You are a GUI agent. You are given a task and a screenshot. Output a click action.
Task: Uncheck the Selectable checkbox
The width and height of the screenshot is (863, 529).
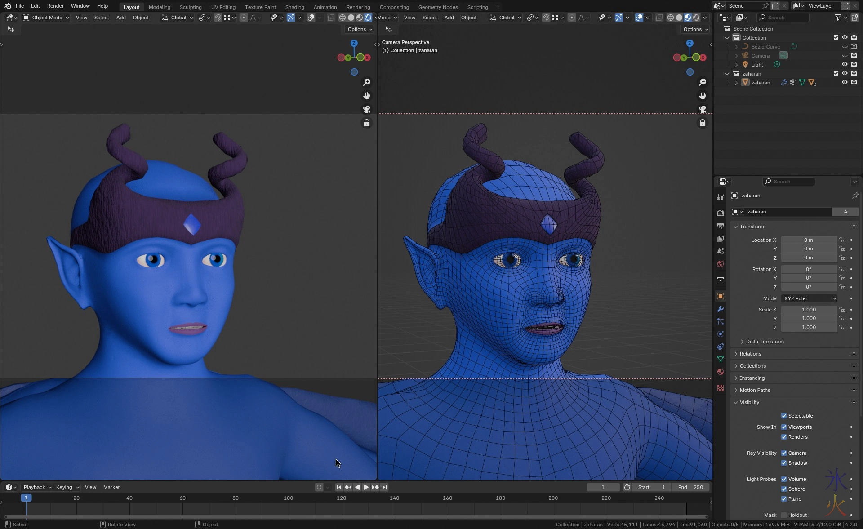click(x=783, y=416)
